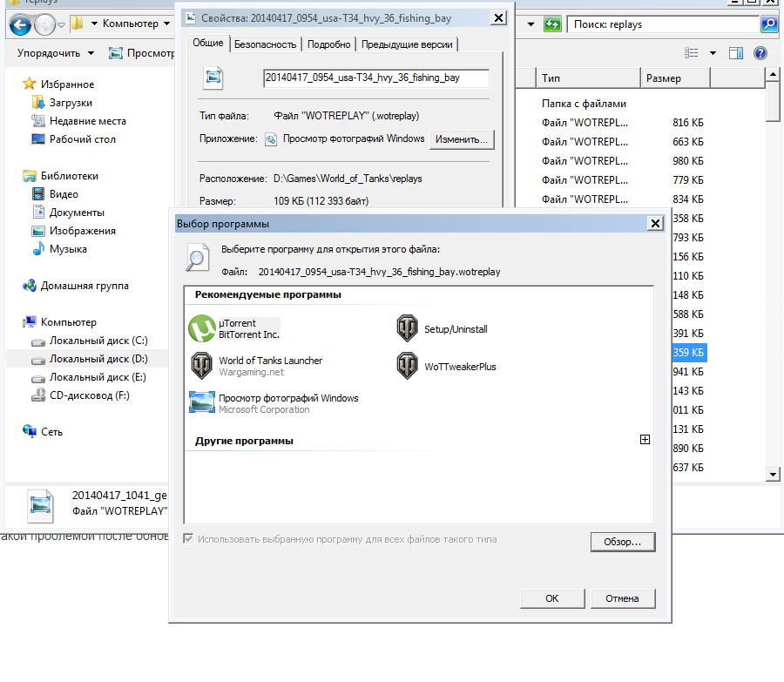This screenshot has height=682, width=784.
Task: Open Упорядочить dropdown menu
Action: 56,53
